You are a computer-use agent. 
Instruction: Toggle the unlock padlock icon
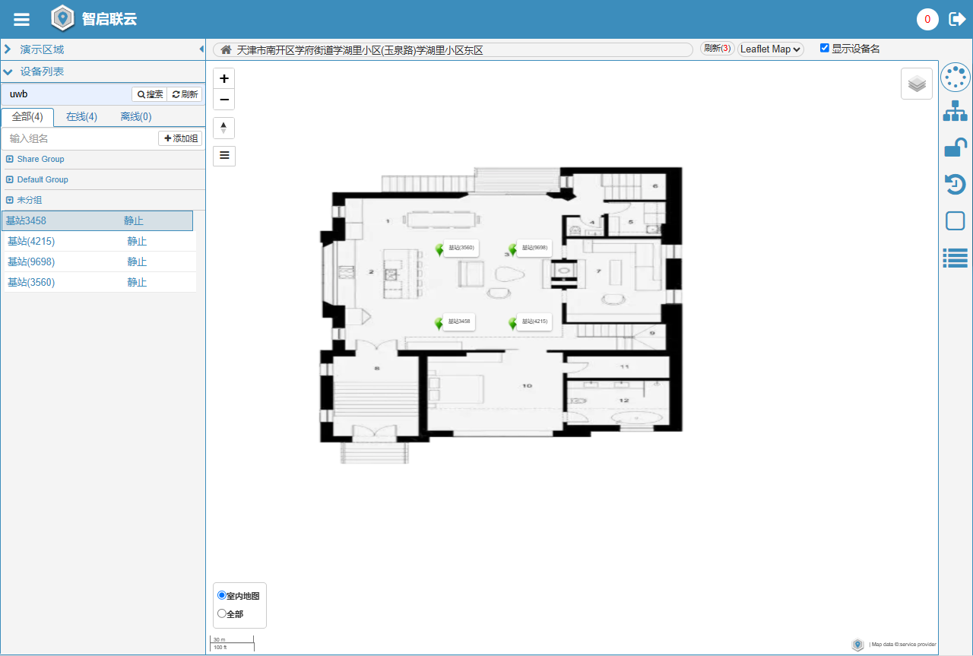(955, 147)
